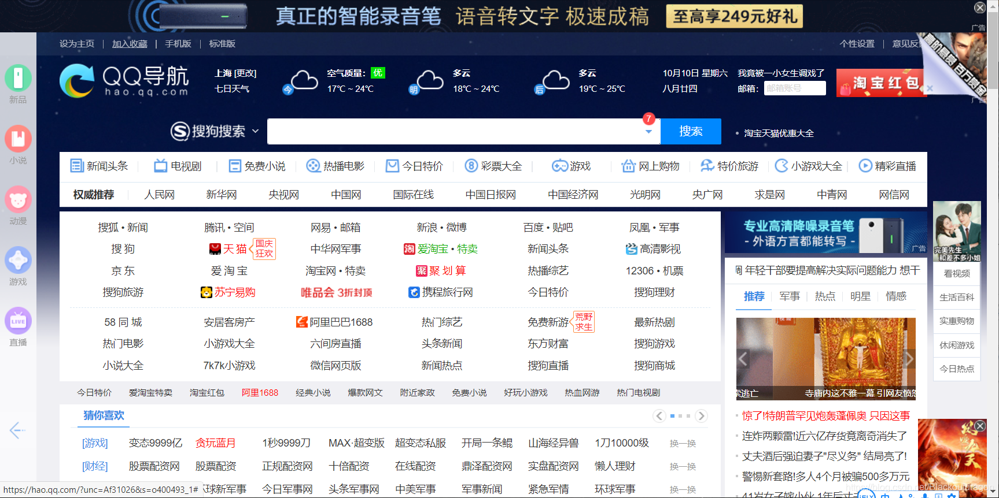Click the QQ导航 logo
999x498 pixels.
click(124, 81)
